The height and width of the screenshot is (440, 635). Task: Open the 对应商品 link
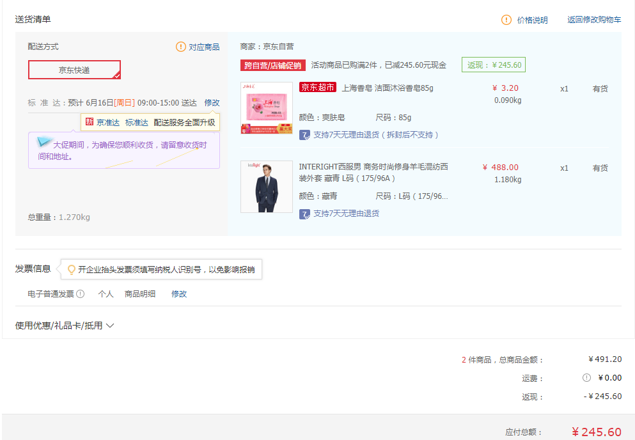204,47
